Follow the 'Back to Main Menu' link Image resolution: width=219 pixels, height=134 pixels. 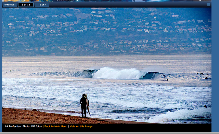point(56,126)
